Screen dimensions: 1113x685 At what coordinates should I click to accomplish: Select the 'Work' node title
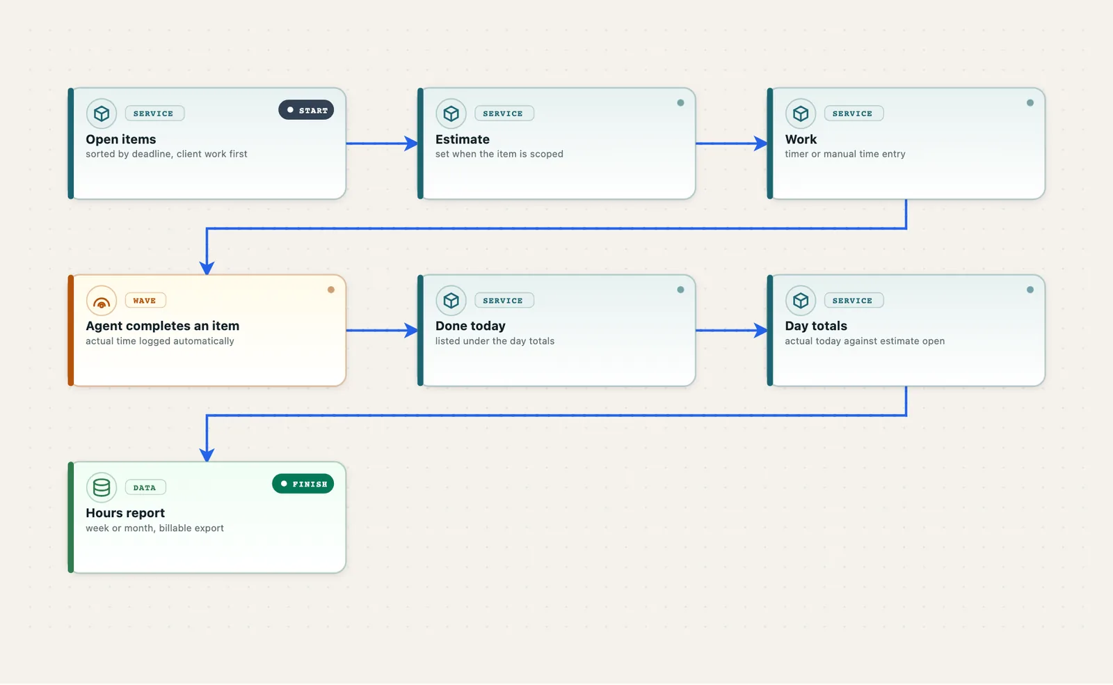(x=801, y=139)
